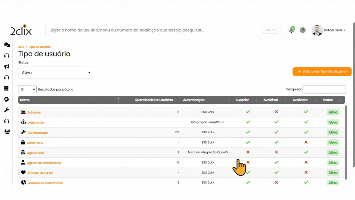The image size is (355, 200).
Task: Open the results per page dropdown
Action: coord(27,90)
